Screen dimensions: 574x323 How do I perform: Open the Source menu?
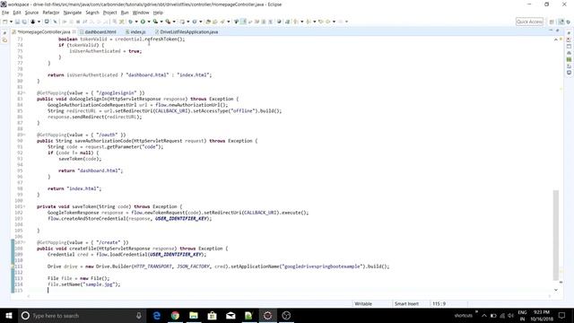coord(31,13)
